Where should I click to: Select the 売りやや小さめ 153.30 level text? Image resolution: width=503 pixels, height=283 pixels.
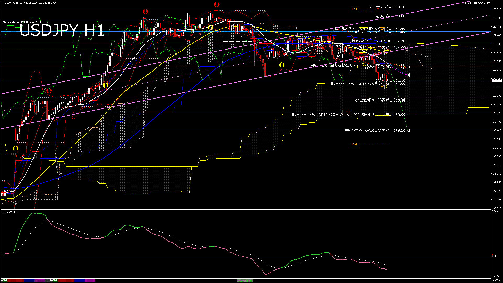(x=387, y=7)
